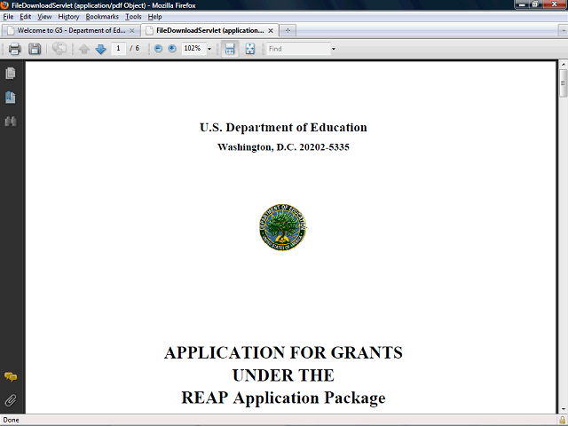Click the page number input field

(x=118, y=49)
